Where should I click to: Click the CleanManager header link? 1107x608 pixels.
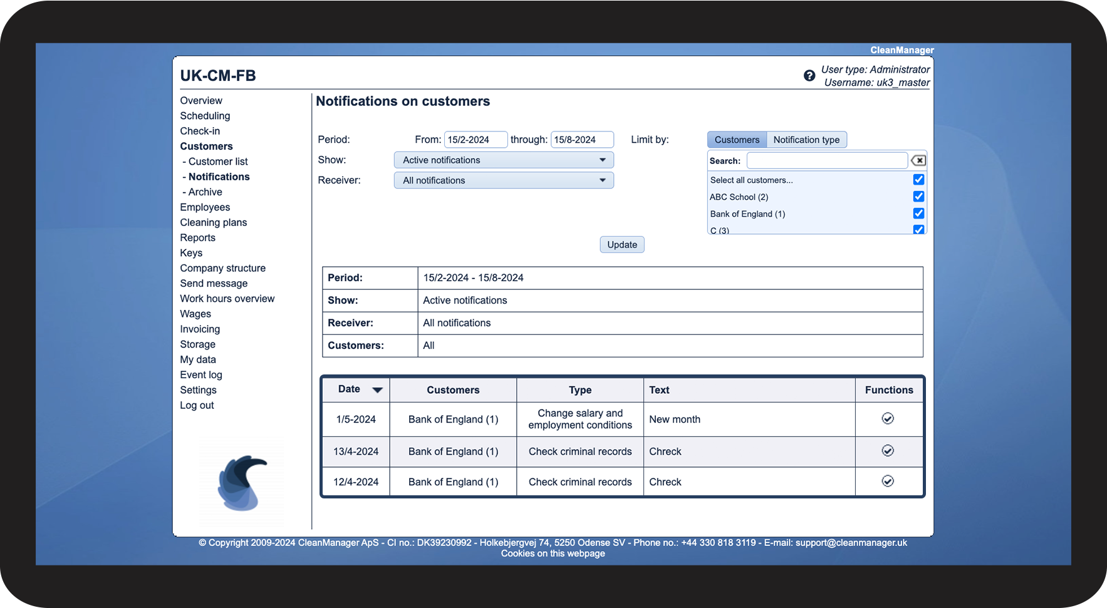902,50
